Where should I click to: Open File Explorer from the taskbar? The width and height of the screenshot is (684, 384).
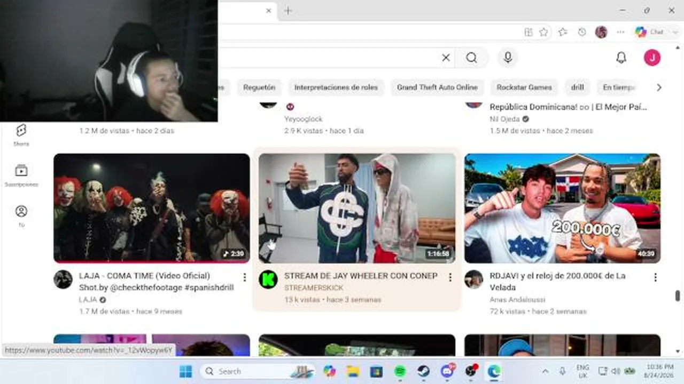pyautogui.click(x=353, y=371)
